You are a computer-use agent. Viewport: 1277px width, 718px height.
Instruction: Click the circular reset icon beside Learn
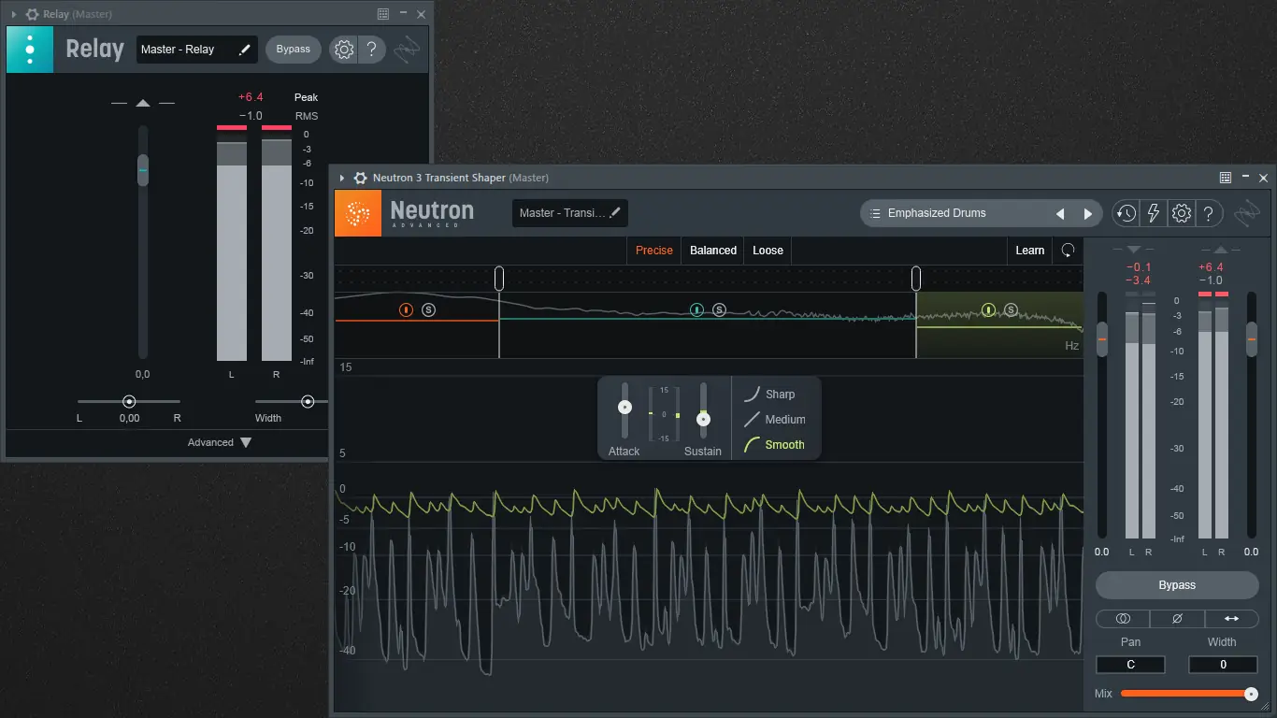(x=1069, y=251)
